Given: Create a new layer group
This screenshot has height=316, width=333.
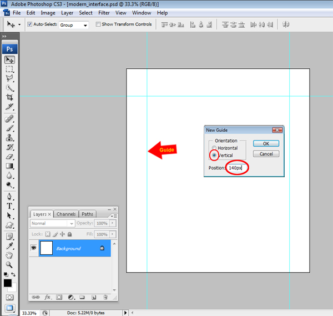Looking at the screenshot, I should 82,297.
